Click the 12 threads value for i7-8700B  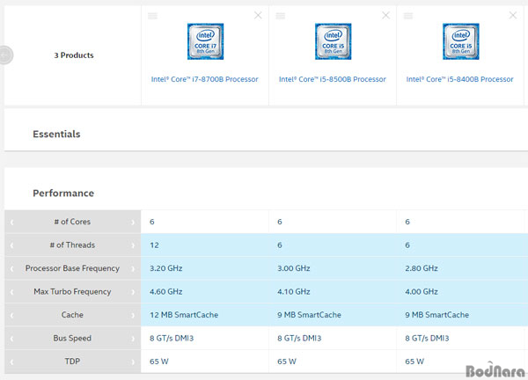pyautogui.click(x=154, y=245)
